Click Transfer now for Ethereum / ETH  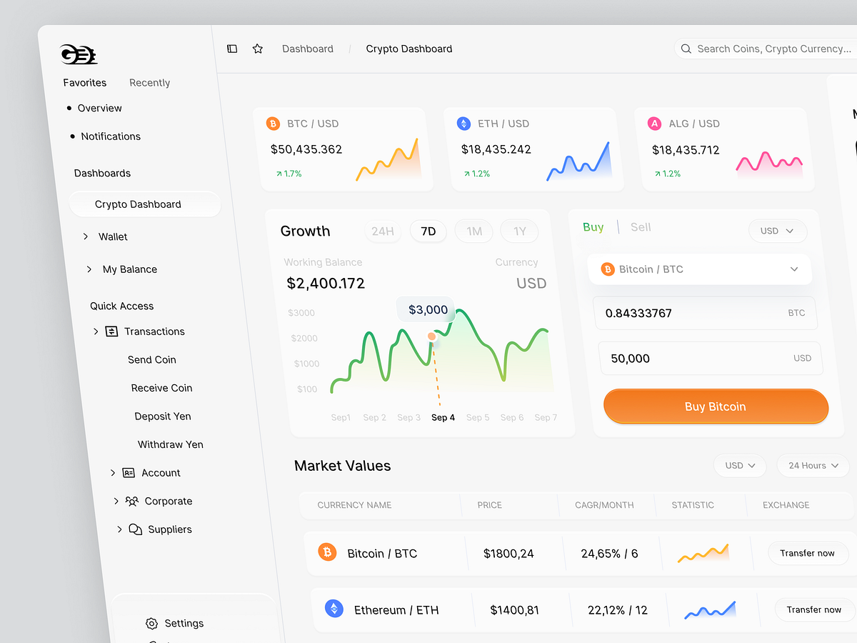click(813, 609)
